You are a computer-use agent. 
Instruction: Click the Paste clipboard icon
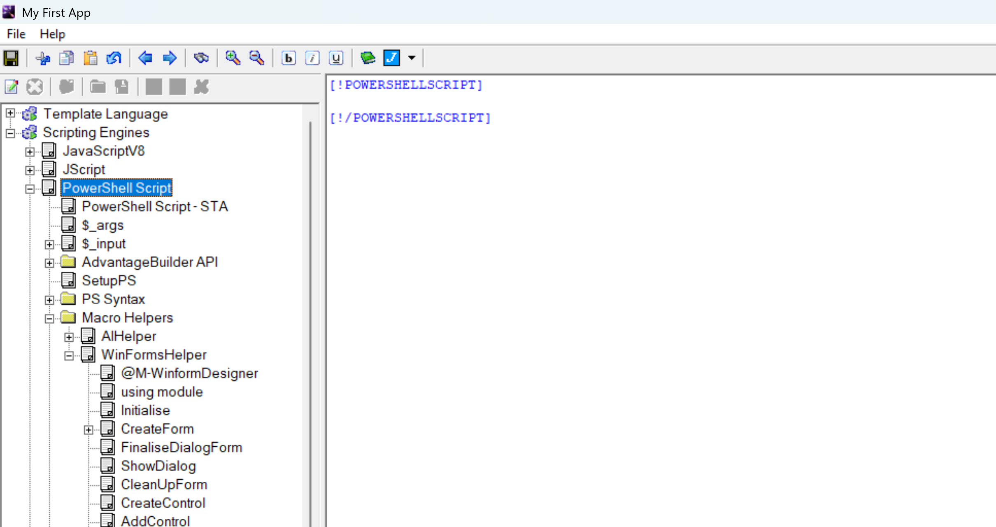(91, 58)
